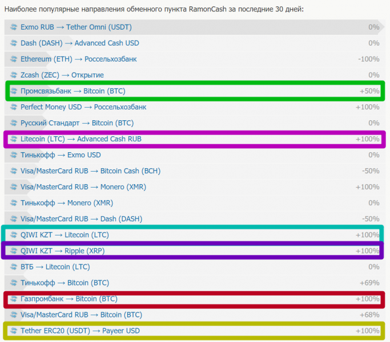Viewport: 390px width, 342px height.
Task: Click the +69% value in Тинькофф → Bitcoin row
Action: pyautogui.click(x=369, y=283)
